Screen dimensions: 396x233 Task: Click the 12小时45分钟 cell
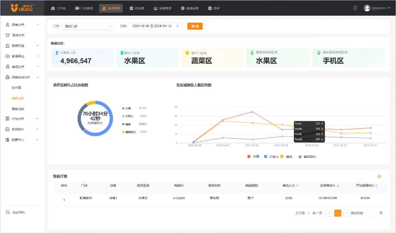coord(327,198)
